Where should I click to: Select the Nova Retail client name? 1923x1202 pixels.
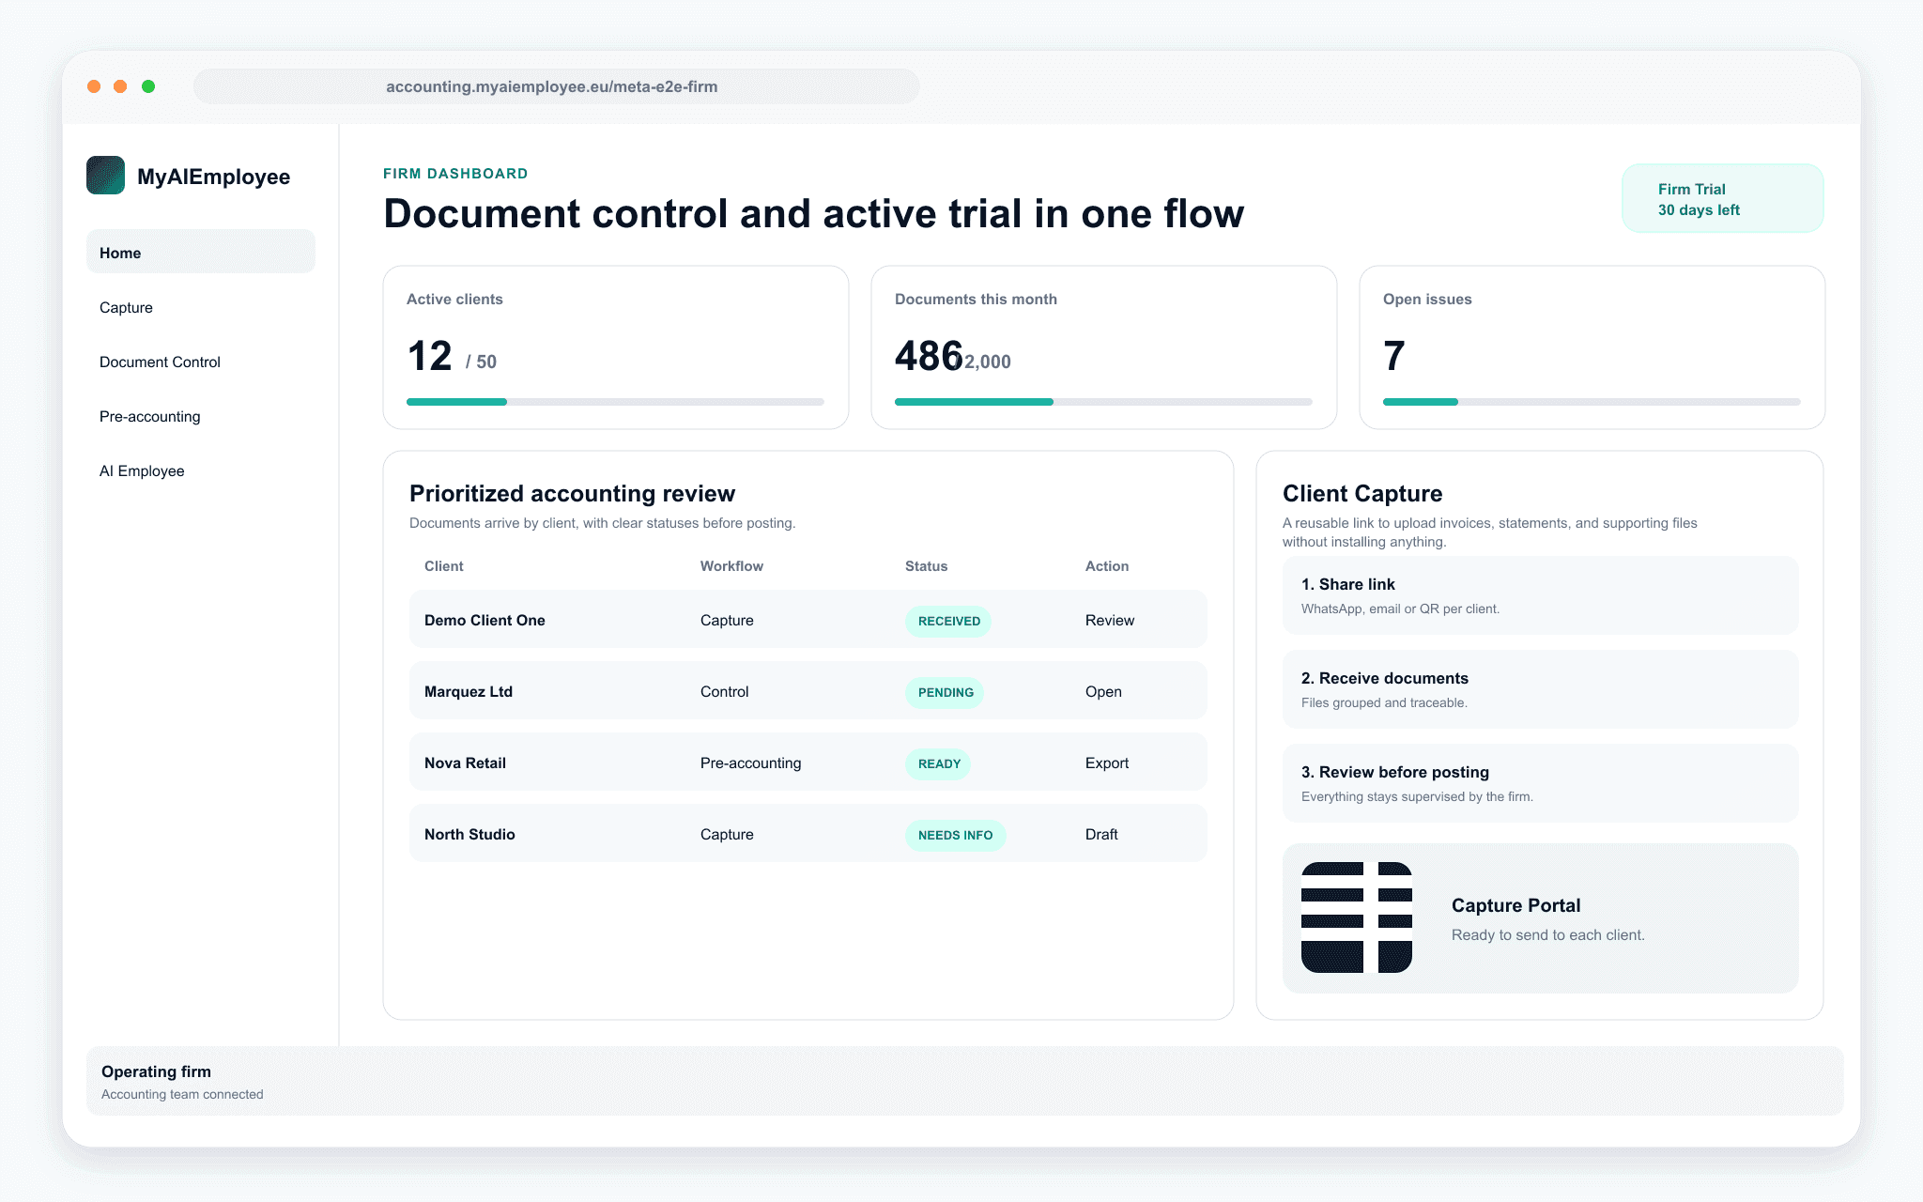pyautogui.click(x=465, y=763)
